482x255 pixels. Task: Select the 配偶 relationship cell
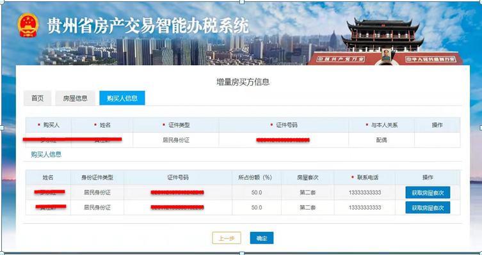382,140
